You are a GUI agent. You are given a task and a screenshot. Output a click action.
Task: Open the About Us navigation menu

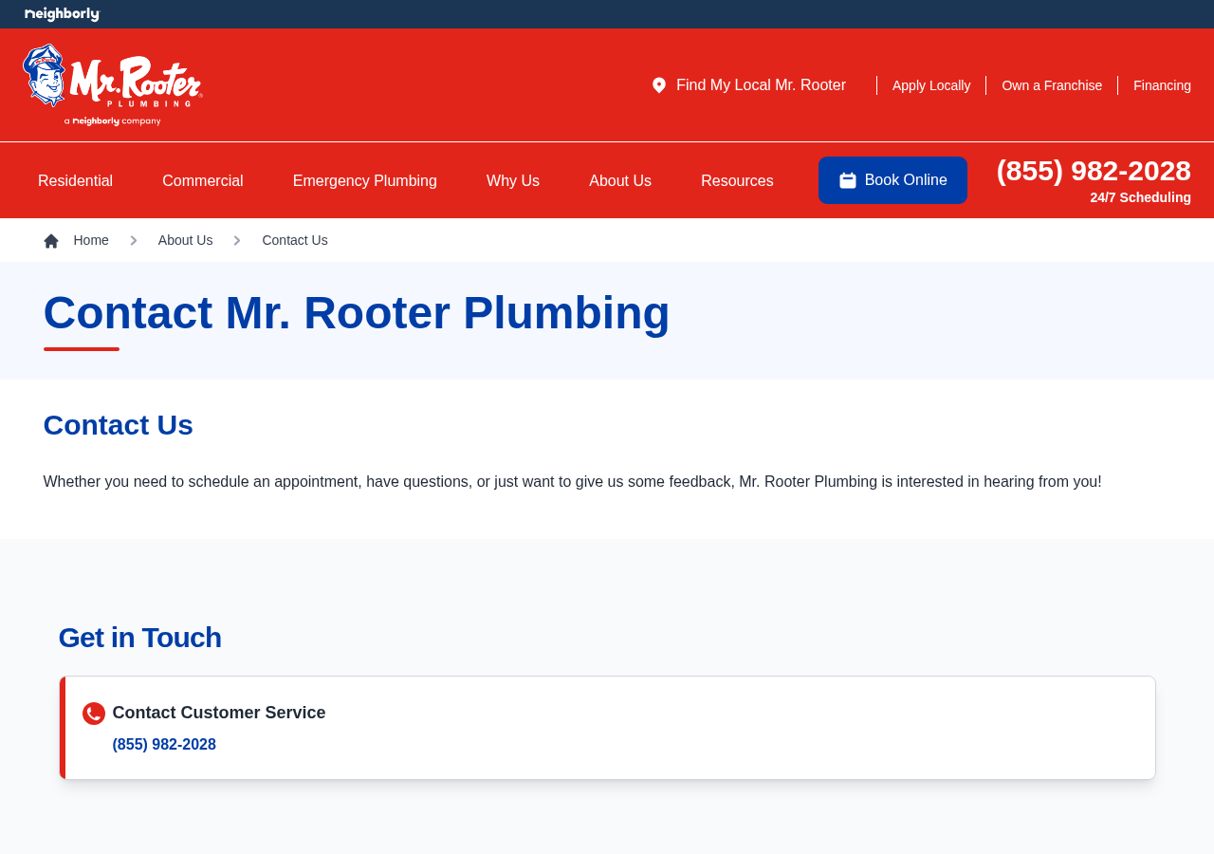620,181
